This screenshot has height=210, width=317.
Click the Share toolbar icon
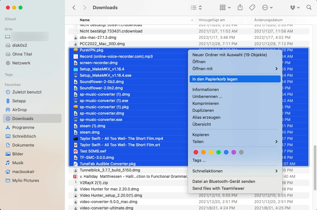240,8
